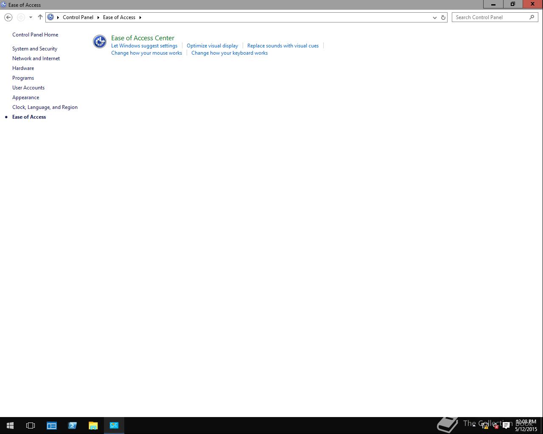Expand chevron after Ease of Access breadcrumb

pos(140,17)
